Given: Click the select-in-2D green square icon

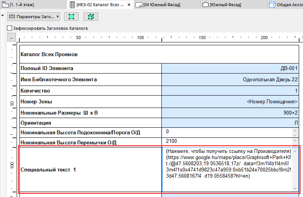Looking at the screenshot, I should tap(71, 17).
